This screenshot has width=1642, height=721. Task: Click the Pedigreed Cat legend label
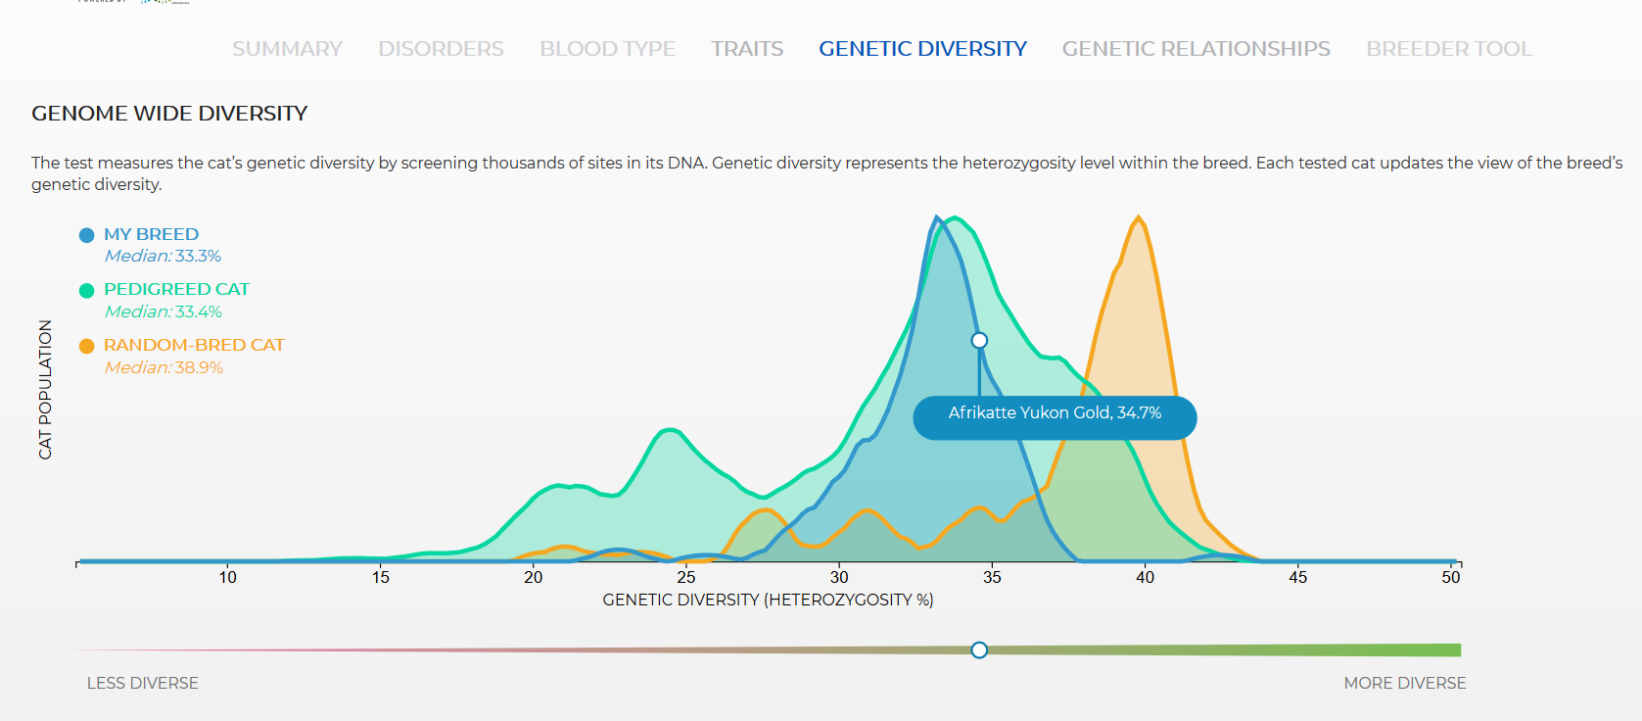coord(176,289)
